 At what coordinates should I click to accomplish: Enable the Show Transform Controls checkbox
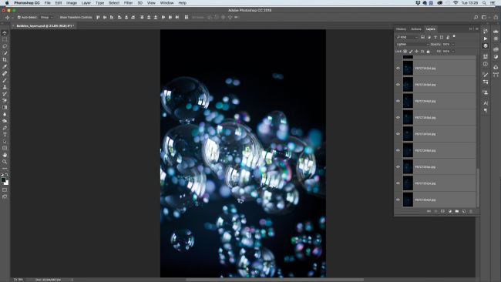[x=58, y=17]
